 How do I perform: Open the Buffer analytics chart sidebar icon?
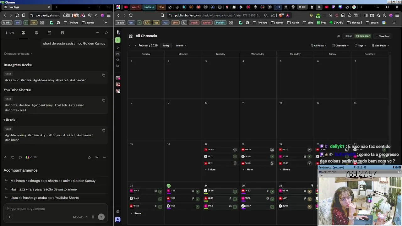(118, 66)
